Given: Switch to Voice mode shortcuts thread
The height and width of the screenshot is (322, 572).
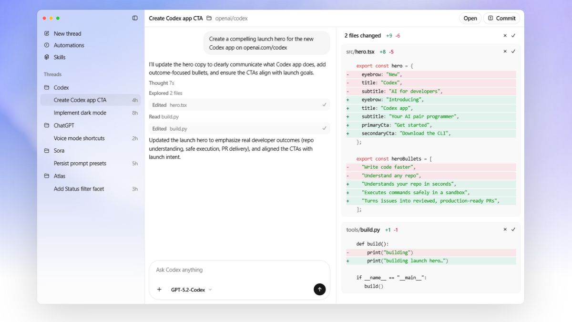Looking at the screenshot, I should 79,138.
